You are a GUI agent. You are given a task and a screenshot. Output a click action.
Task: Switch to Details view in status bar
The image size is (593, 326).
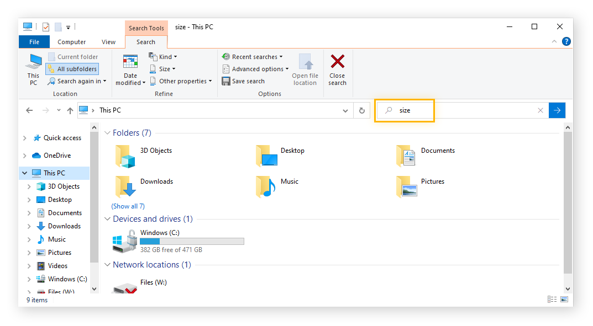[552, 299]
